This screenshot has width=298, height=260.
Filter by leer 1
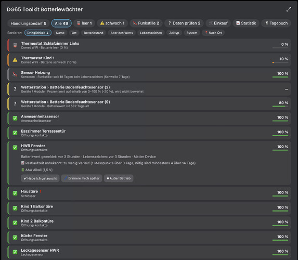tap(84, 23)
